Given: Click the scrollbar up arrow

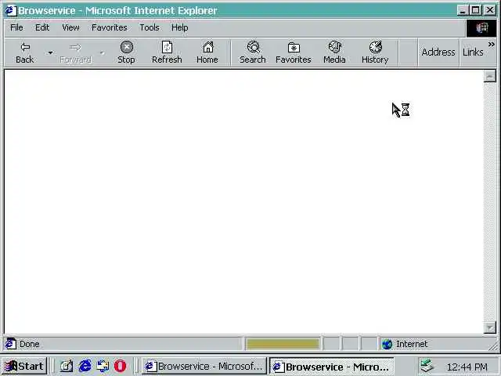Looking at the screenshot, I should click(x=490, y=77).
